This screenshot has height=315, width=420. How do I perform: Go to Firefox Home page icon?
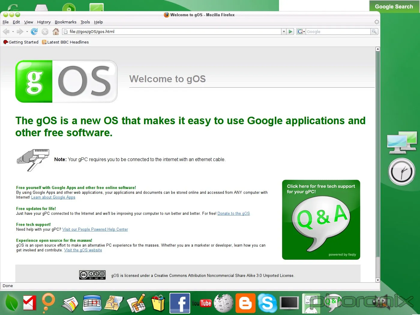click(56, 31)
